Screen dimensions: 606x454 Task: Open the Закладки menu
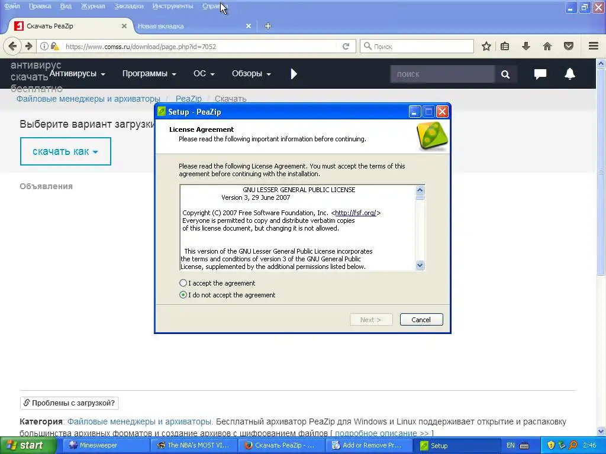coord(128,6)
